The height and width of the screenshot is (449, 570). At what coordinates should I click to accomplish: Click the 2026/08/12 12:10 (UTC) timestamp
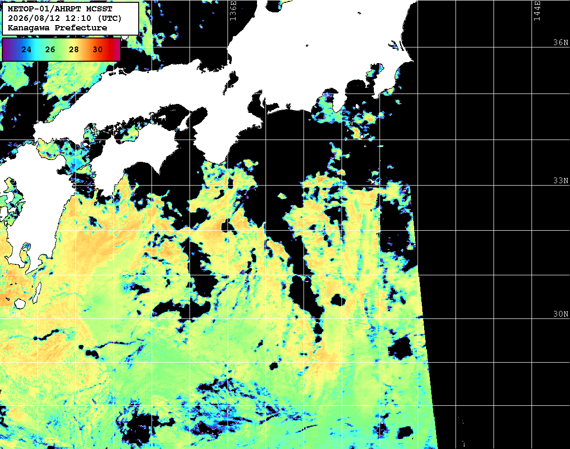pos(65,19)
